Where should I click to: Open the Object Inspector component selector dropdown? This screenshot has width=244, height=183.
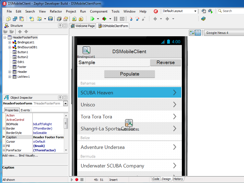66,103
